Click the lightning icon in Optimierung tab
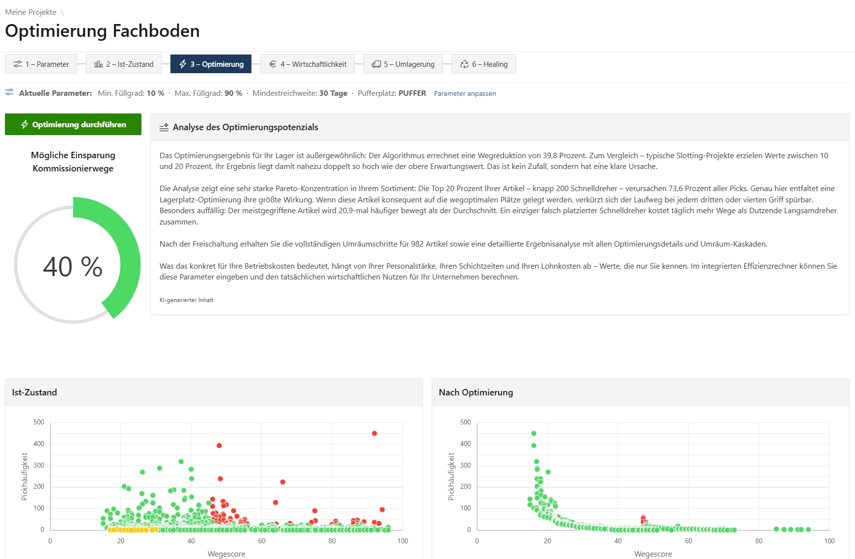855x559 pixels. click(183, 64)
